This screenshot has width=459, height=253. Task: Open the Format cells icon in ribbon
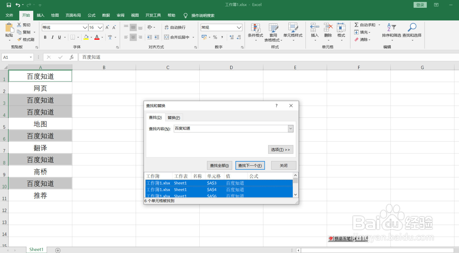(x=341, y=28)
